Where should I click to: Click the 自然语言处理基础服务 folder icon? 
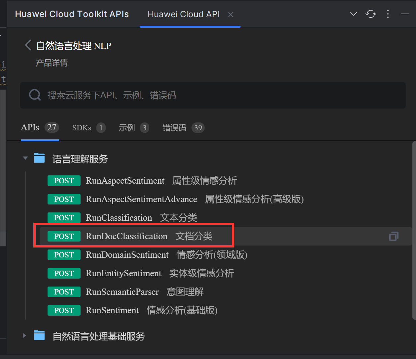pos(39,336)
